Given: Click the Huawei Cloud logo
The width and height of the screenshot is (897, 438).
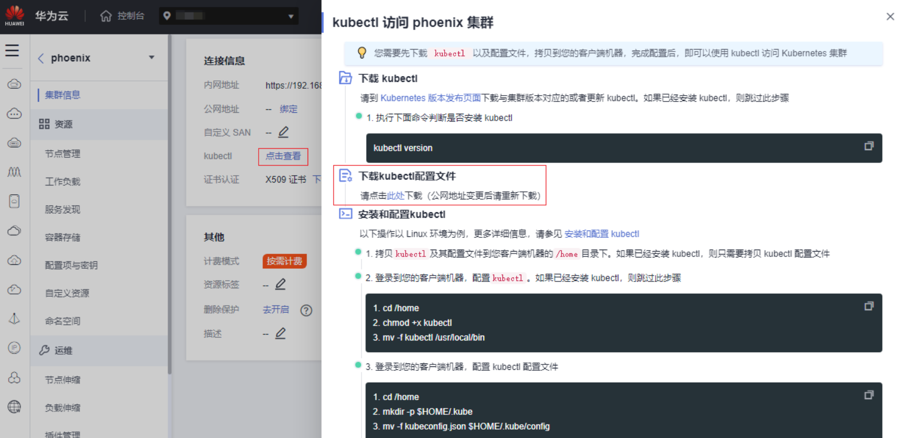Looking at the screenshot, I should [15, 16].
